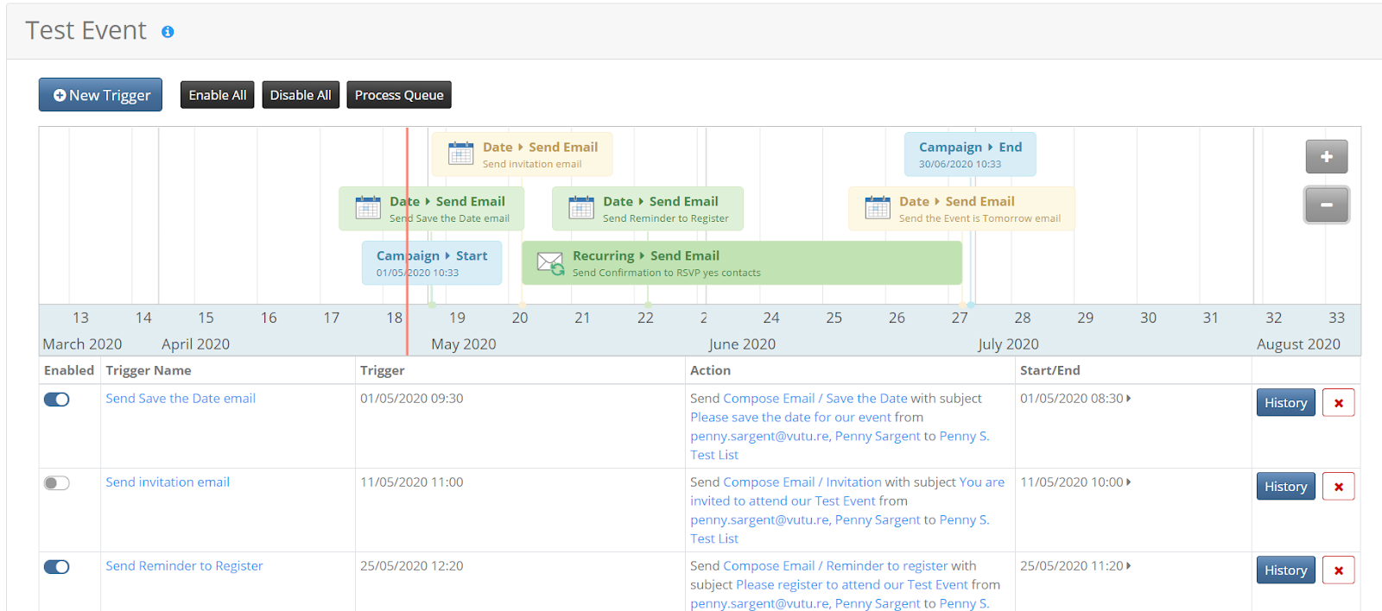This screenshot has height=611, width=1382.
Task: Click envelope icon on Recurring Send Email block
Action: click(x=550, y=262)
